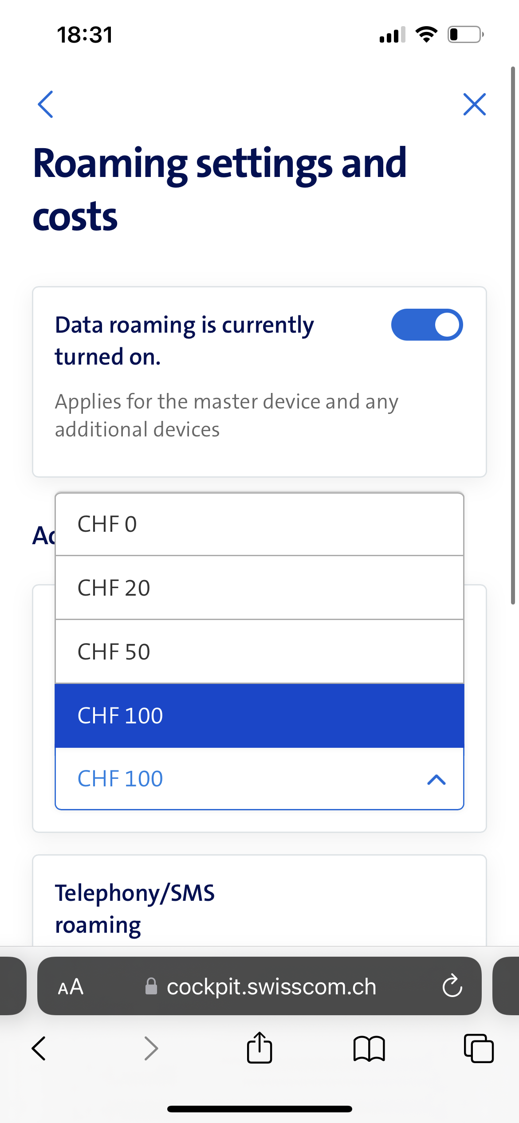
Task: Navigate back in Safari browser
Action: (39, 1048)
